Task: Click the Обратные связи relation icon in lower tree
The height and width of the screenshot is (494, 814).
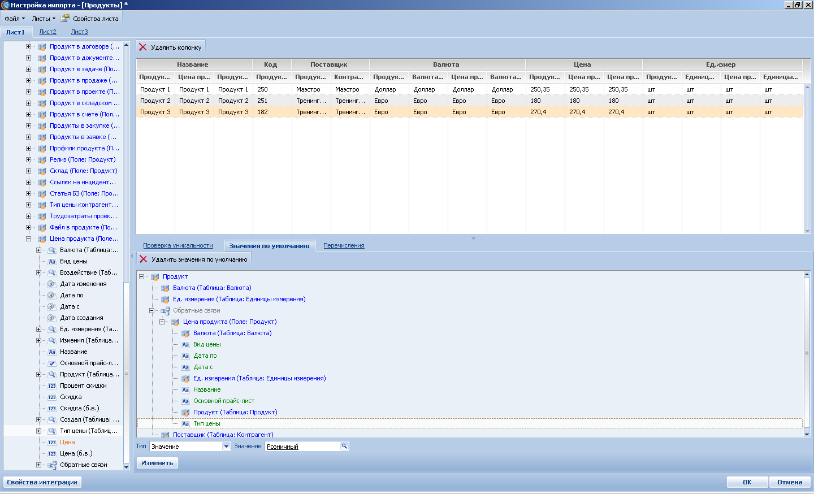Action: pyautogui.click(x=165, y=311)
